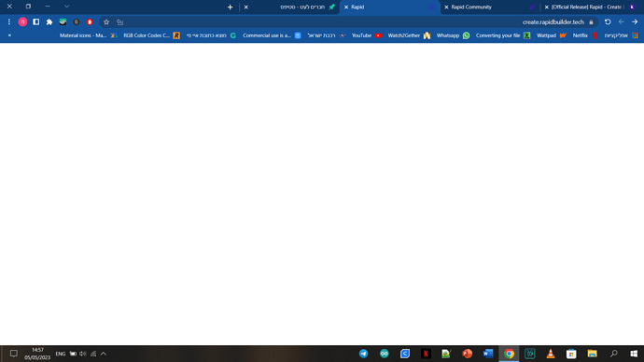
Task: Open the tab search chevron
Action: point(66,7)
